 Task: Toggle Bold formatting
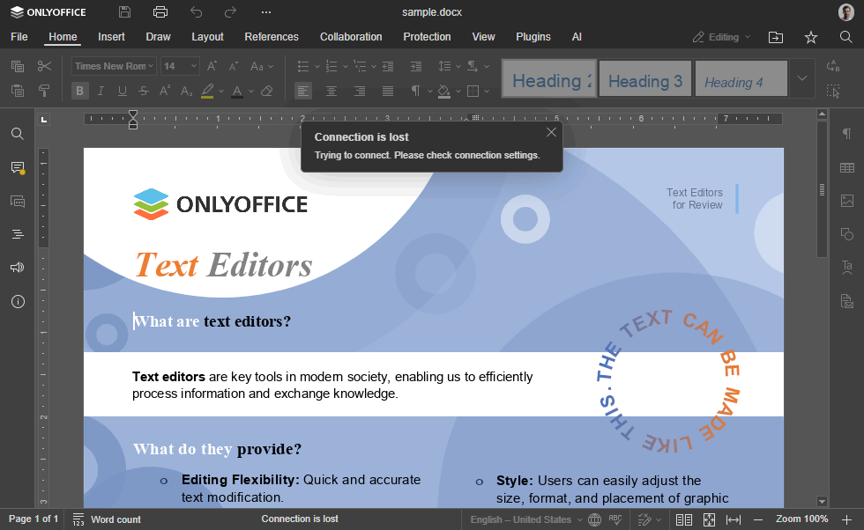79,91
